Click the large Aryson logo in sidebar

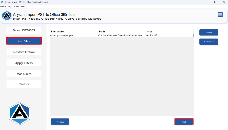pos(20,113)
